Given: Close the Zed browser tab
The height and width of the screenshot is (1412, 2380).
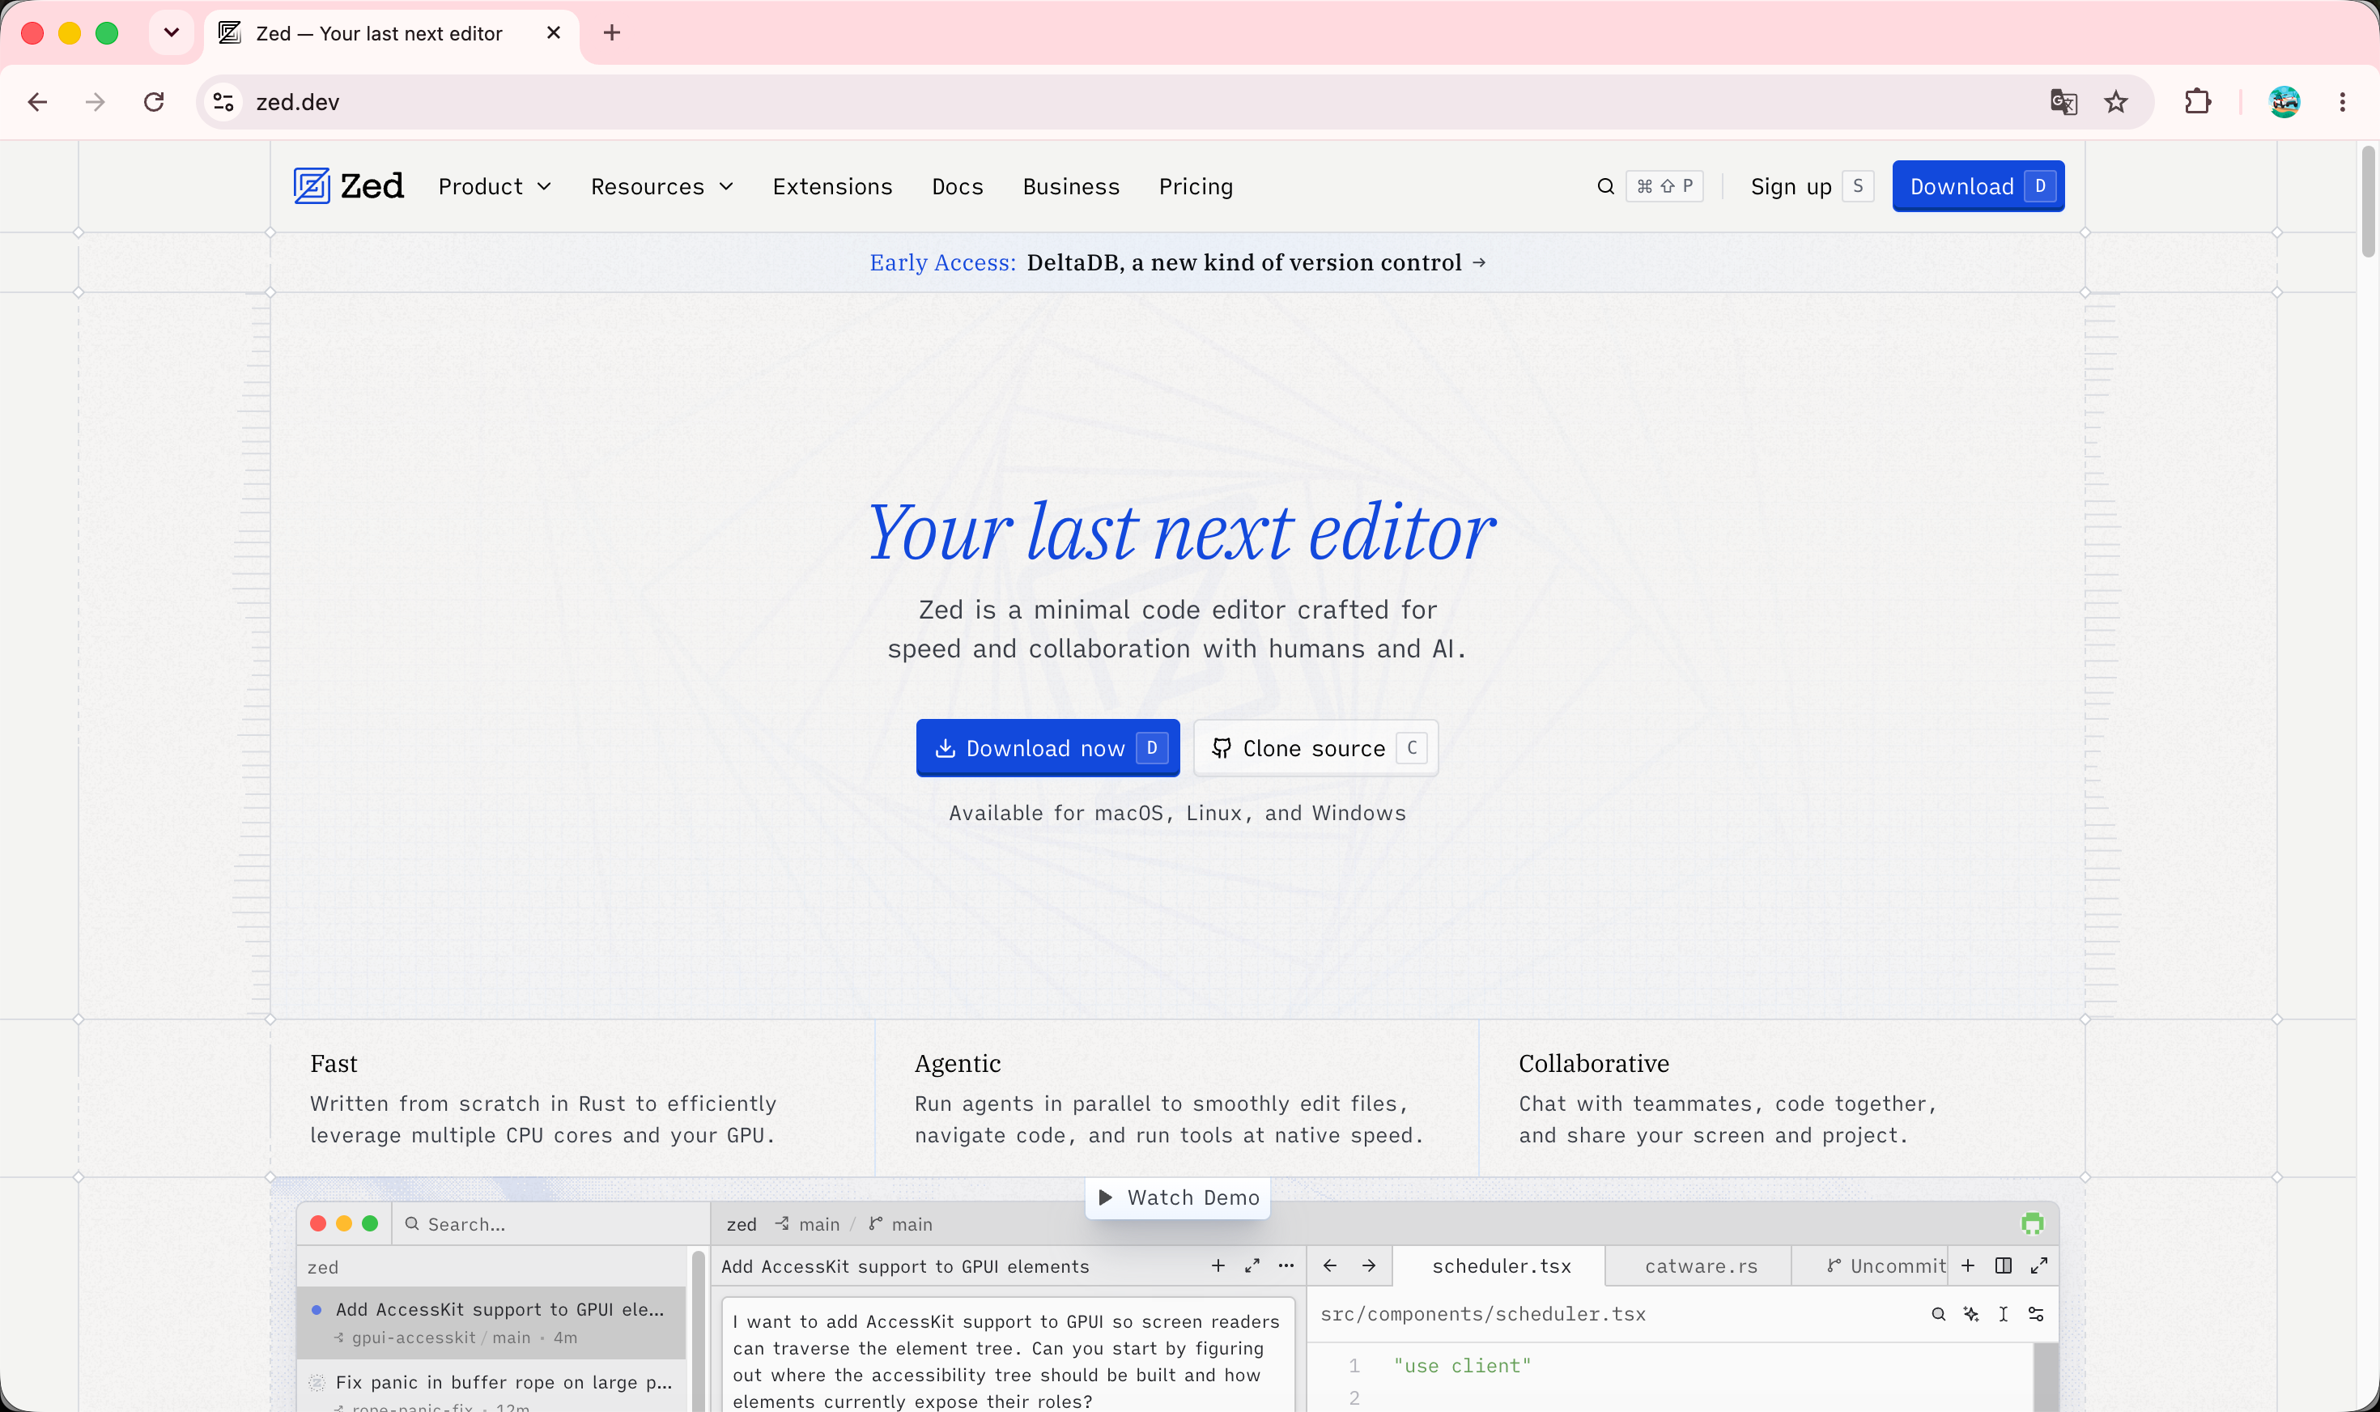Looking at the screenshot, I should click(554, 33).
